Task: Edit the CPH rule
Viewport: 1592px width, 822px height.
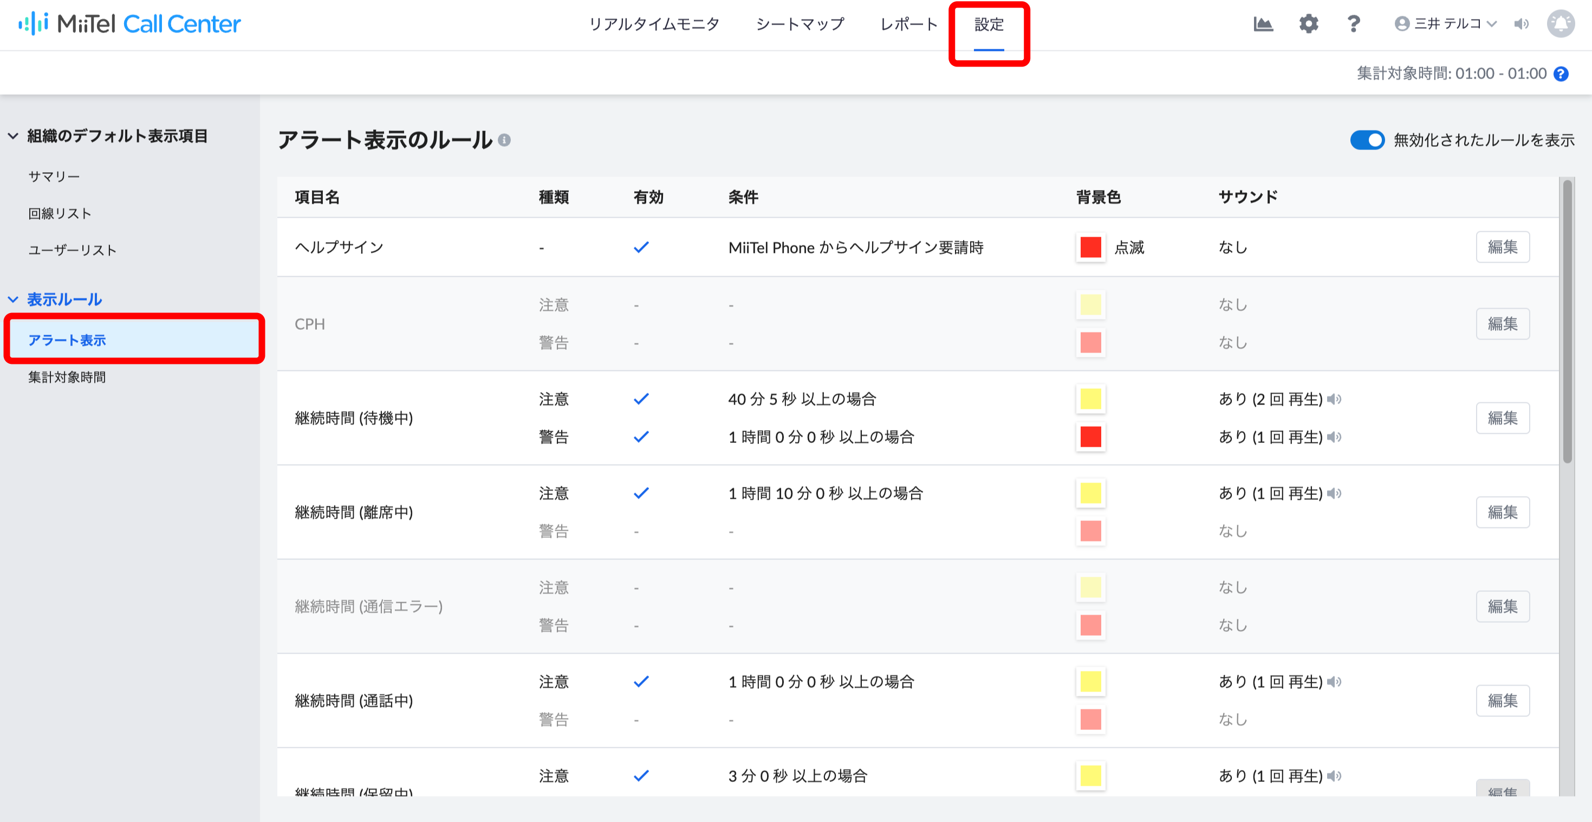Action: coord(1503,324)
